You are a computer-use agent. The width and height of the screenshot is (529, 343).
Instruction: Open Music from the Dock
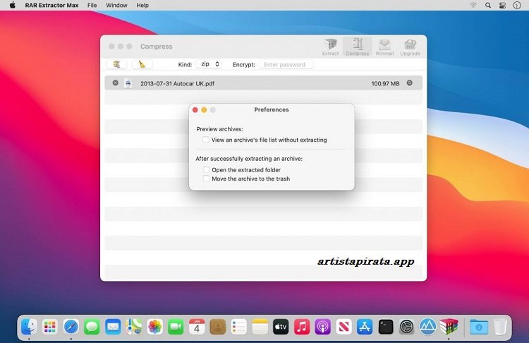coord(302,327)
